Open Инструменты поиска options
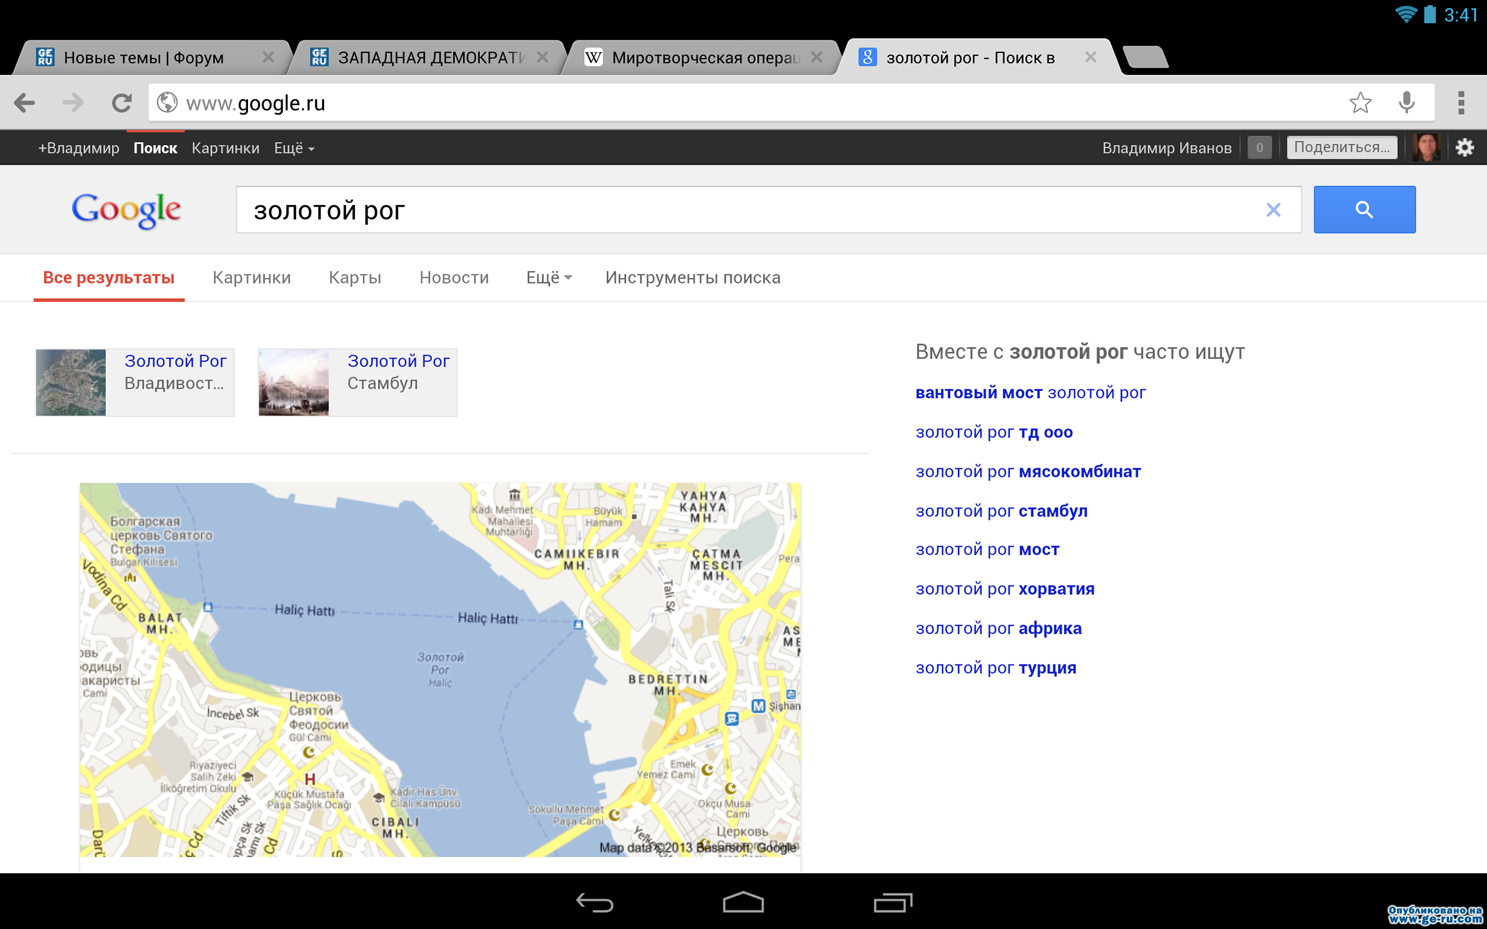 (693, 278)
